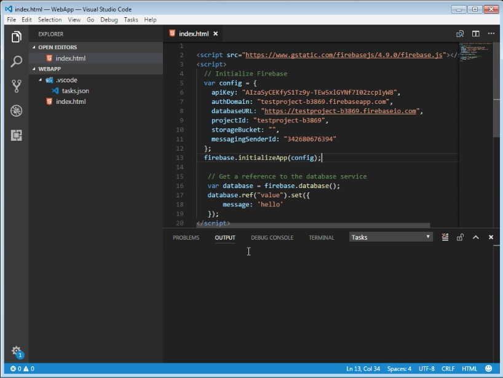Click the Open Preview icon in editor toolbar
The width and height of the screenshot is (503, 378).
pos(460,34)
